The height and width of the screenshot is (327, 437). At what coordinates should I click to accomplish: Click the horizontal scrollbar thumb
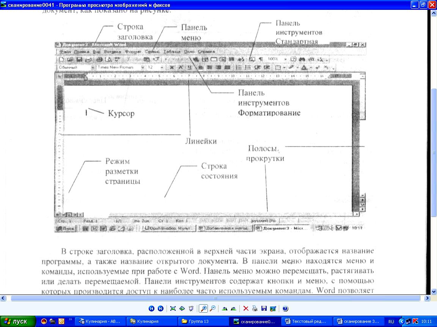coord(215,298)
